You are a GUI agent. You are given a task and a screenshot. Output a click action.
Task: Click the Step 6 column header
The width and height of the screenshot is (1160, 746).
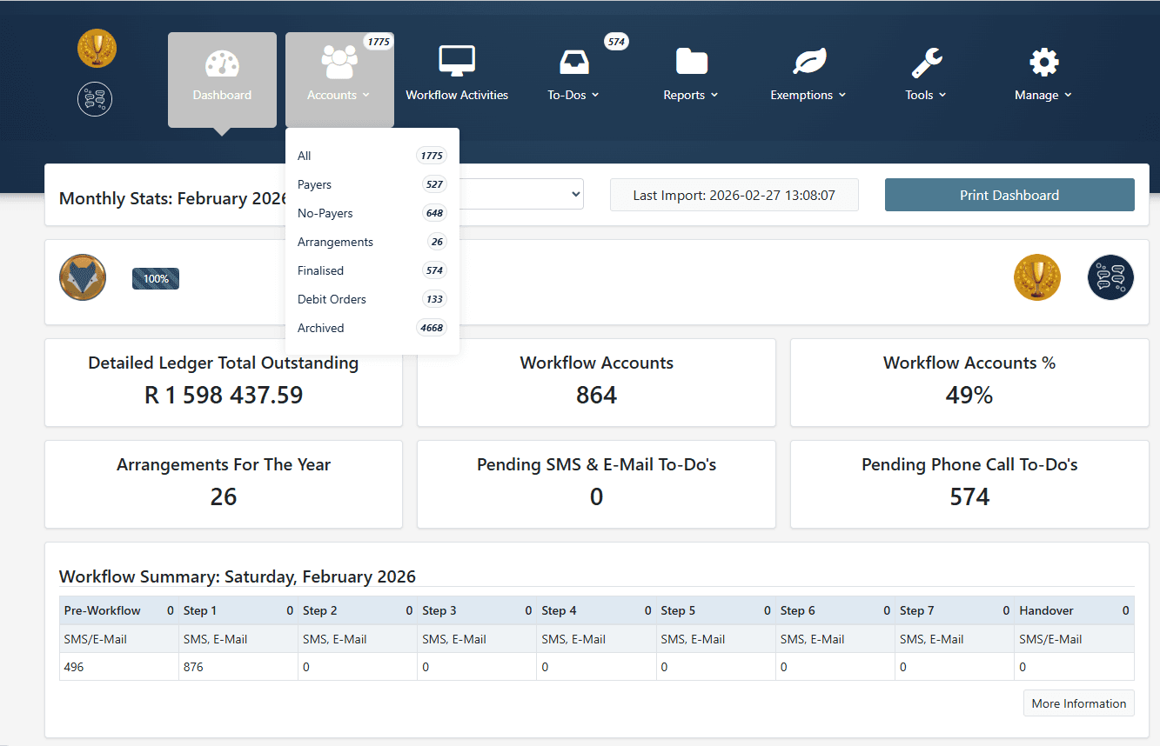point(835,610)
